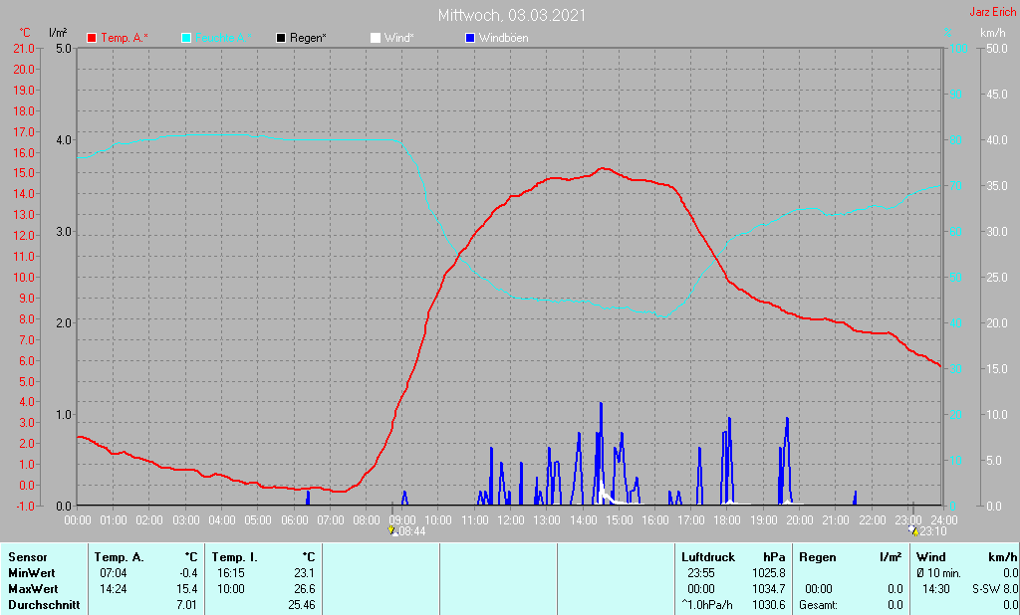This screenshot has height=615, width=1020.
Task: Click the Mittwoch, 03.03.2021 date title
Action: [x=511, y=16]
